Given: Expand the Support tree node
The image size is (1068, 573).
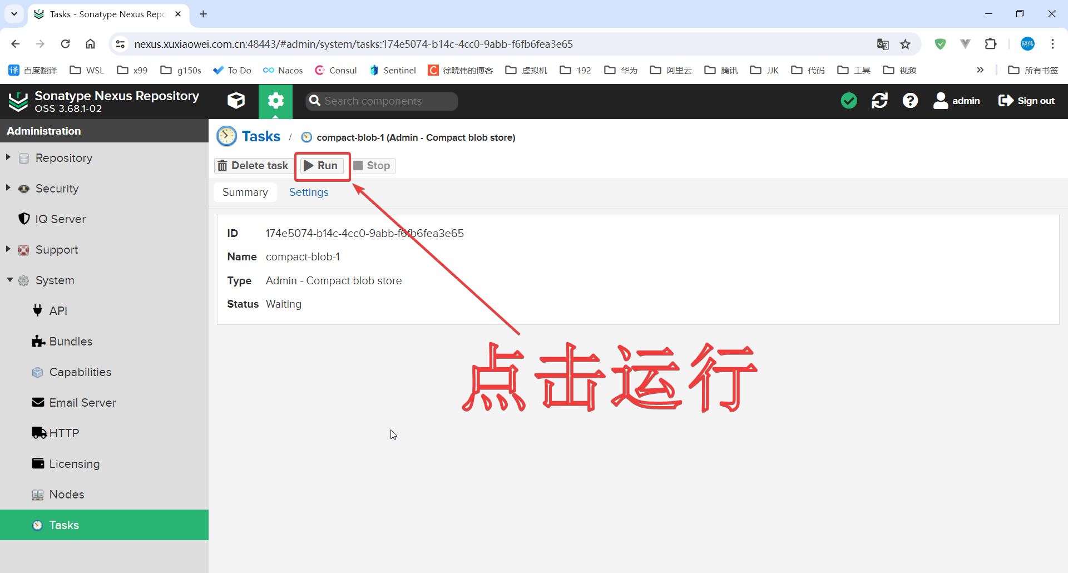Looking at the screenshot, I should (8, 249).
